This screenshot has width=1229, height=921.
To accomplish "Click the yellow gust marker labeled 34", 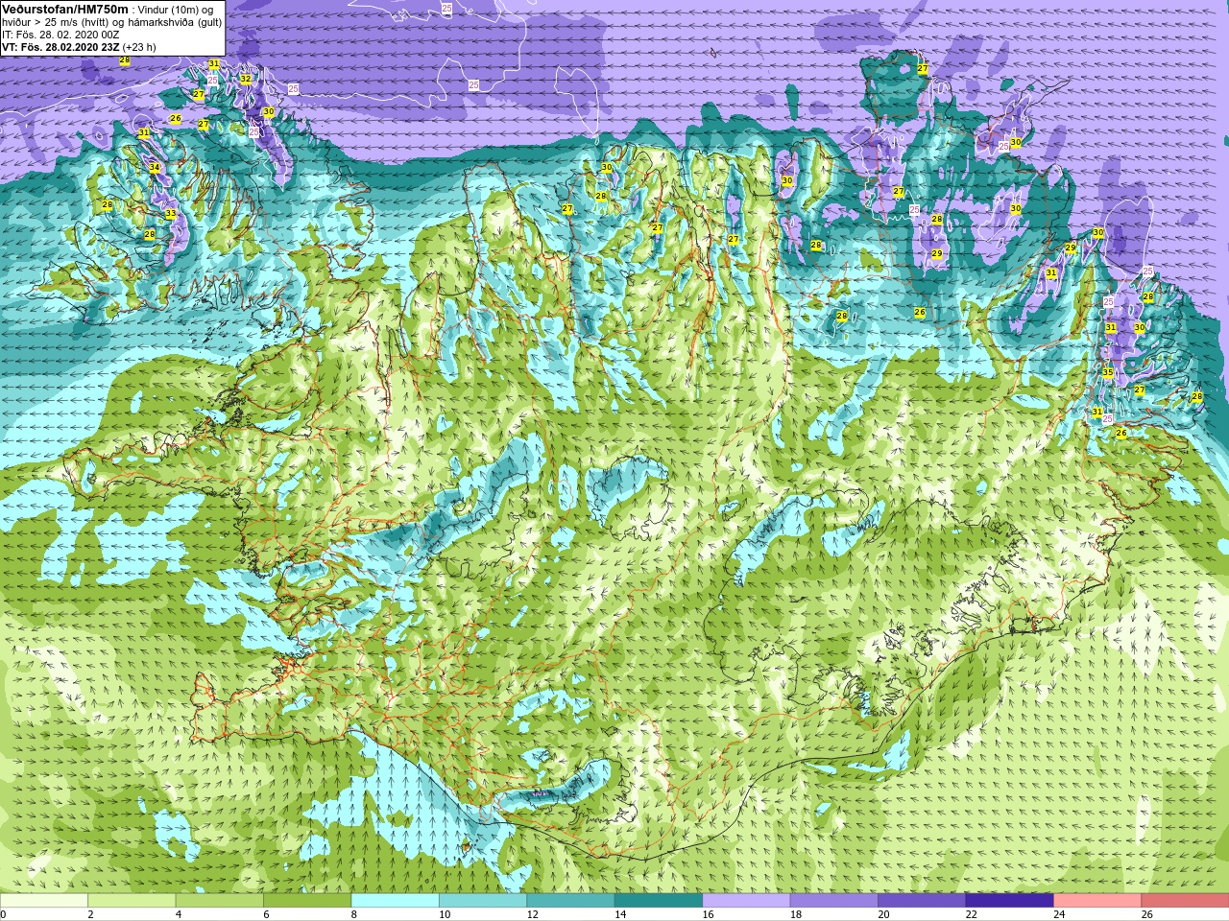I will [x=155, y=167].
